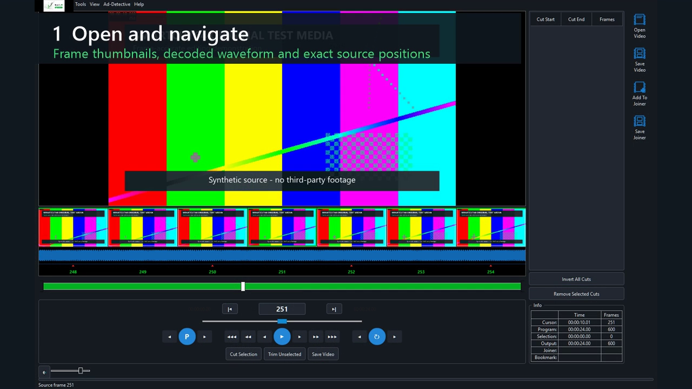Click the Source frame 251 status text
The height and width of the screenshot is (389, 692).
pyautogui.click(x=56, y=385)
